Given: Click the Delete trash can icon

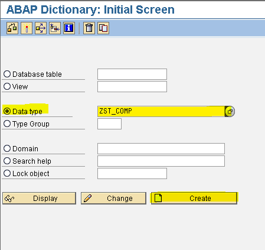Looking at the screenshot, I should (89, 28).
